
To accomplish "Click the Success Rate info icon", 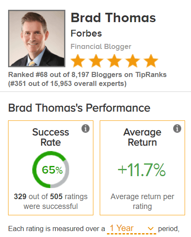I will (85, 128).
